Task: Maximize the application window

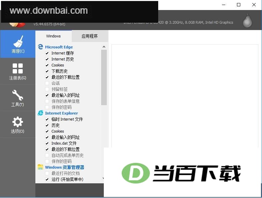Action: 239,5
